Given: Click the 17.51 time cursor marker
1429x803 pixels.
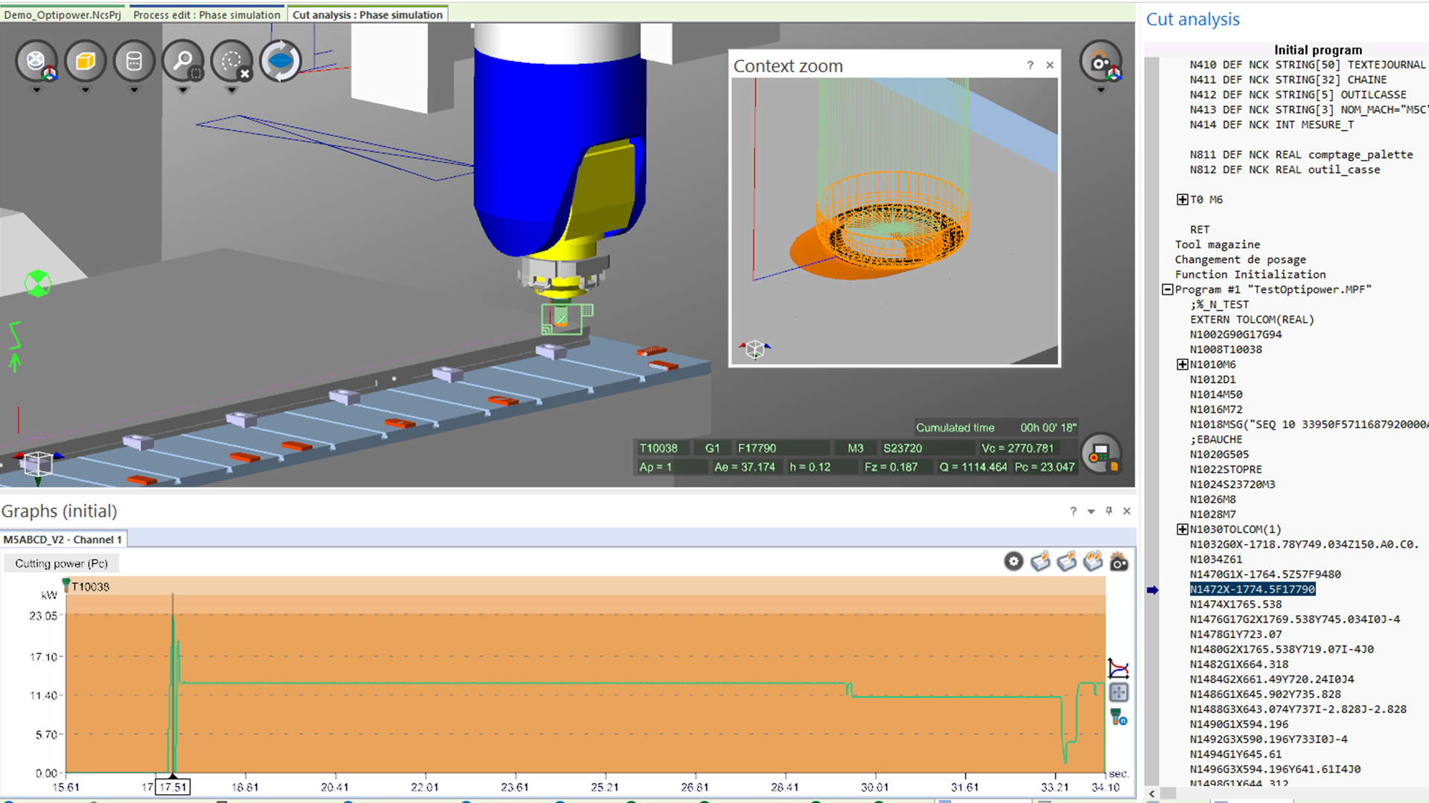Looking at the screenshot, I should point(173,787).
